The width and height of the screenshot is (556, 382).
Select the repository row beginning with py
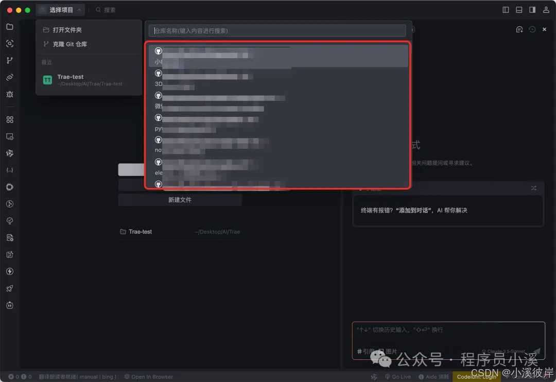(278, 123)
